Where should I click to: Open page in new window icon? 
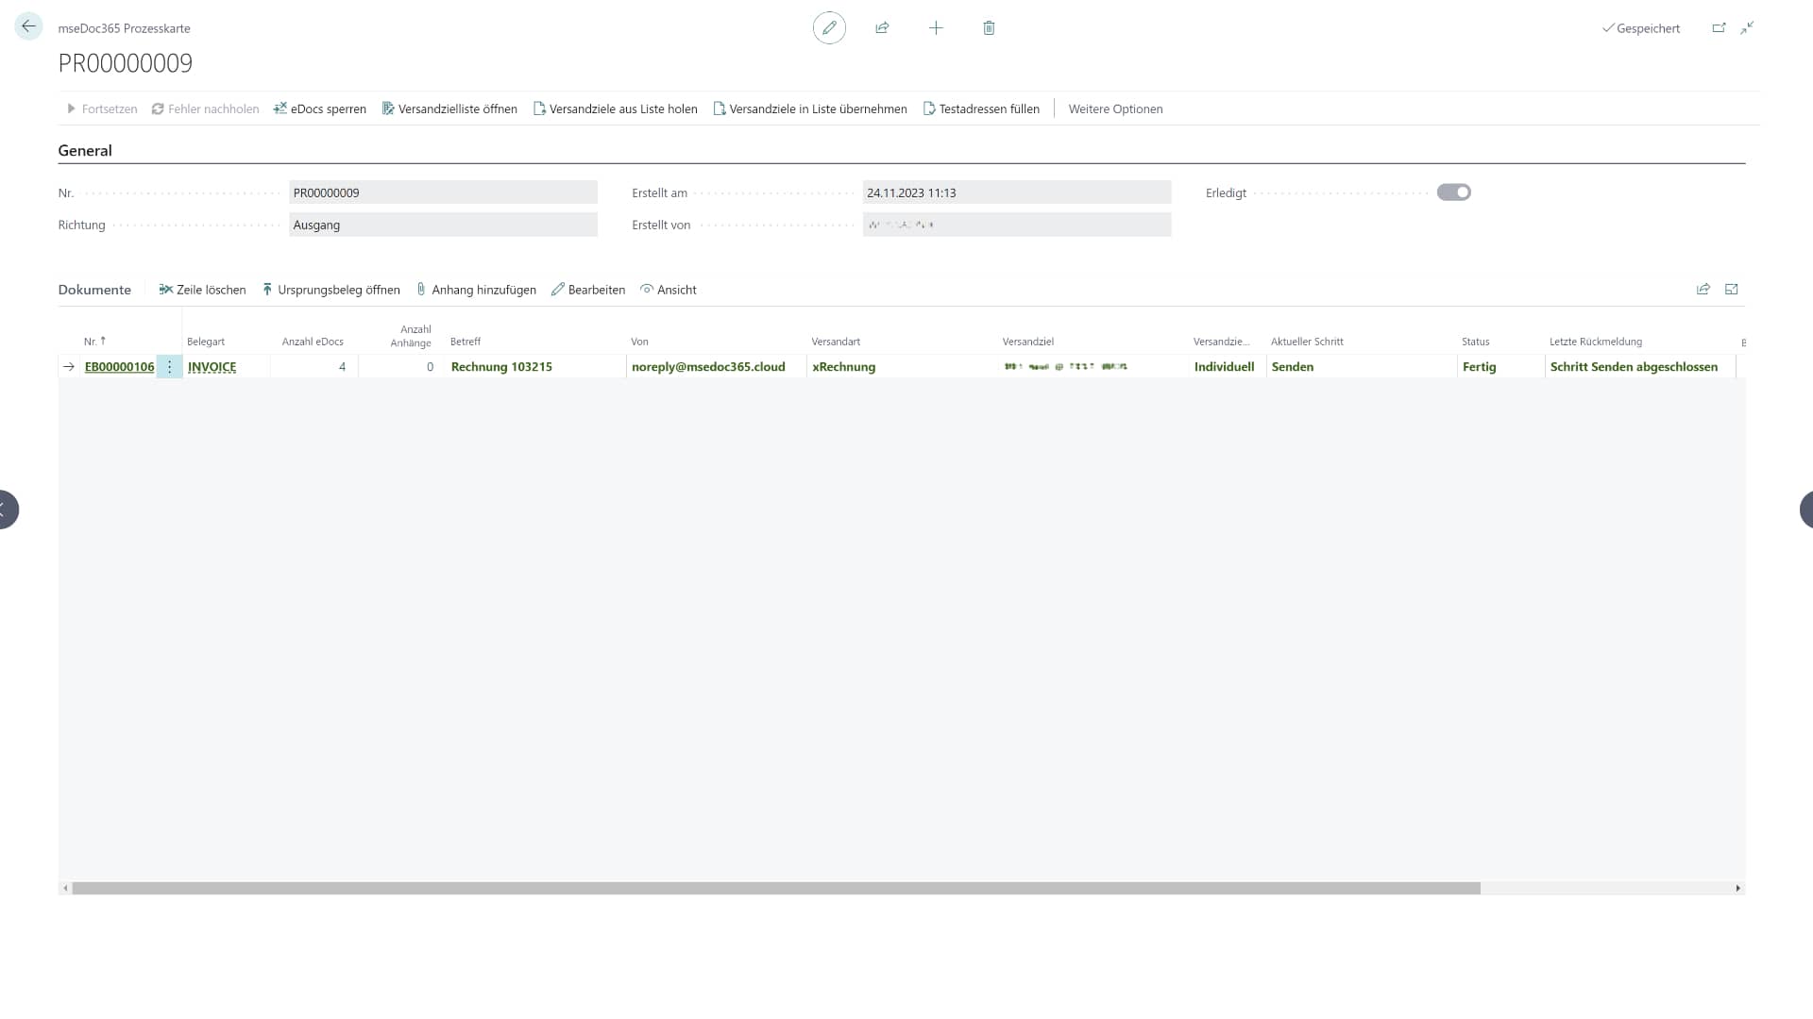tap(1719, 27)
